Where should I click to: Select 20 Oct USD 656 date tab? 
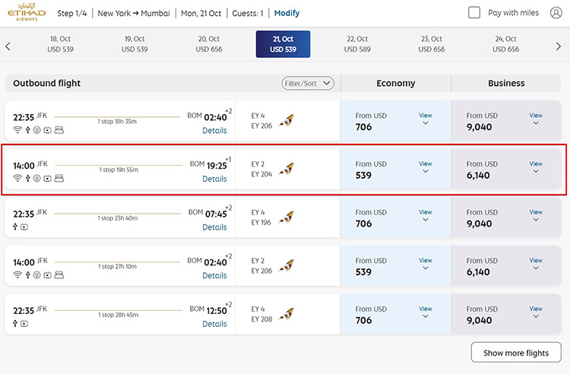209,44
